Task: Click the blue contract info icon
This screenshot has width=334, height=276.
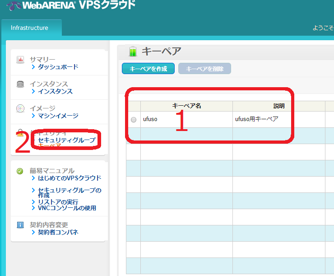Action: [20, 225]
